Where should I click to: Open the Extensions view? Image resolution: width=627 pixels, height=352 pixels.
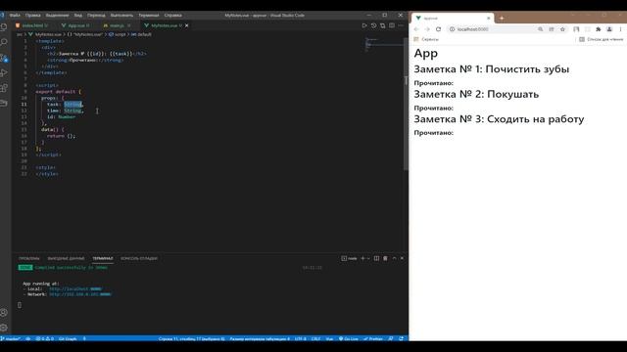click(4, 88)
